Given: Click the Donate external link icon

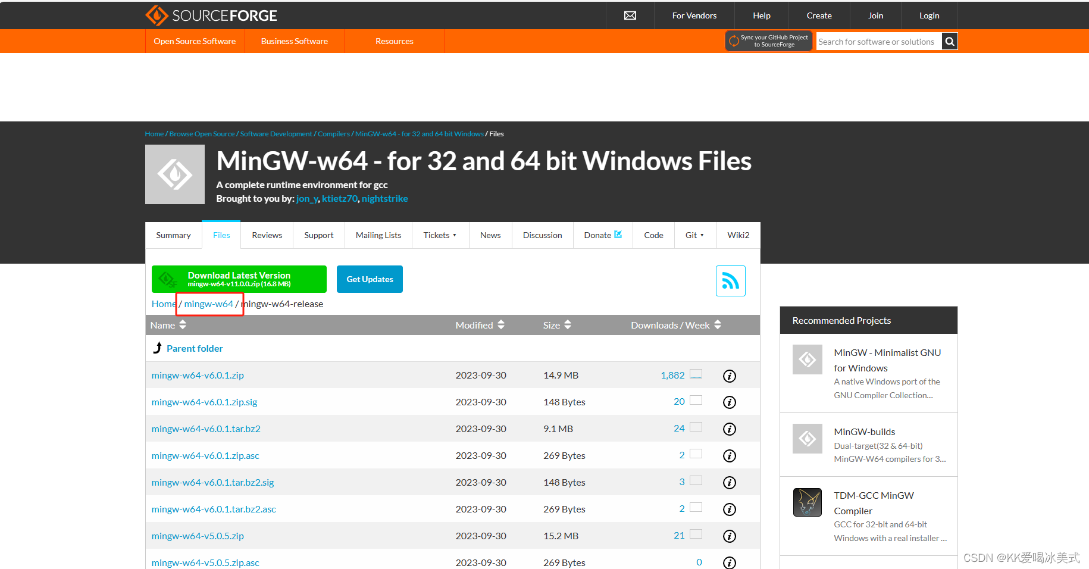Looking at the screenshot, I should click(x=618, y=235).
